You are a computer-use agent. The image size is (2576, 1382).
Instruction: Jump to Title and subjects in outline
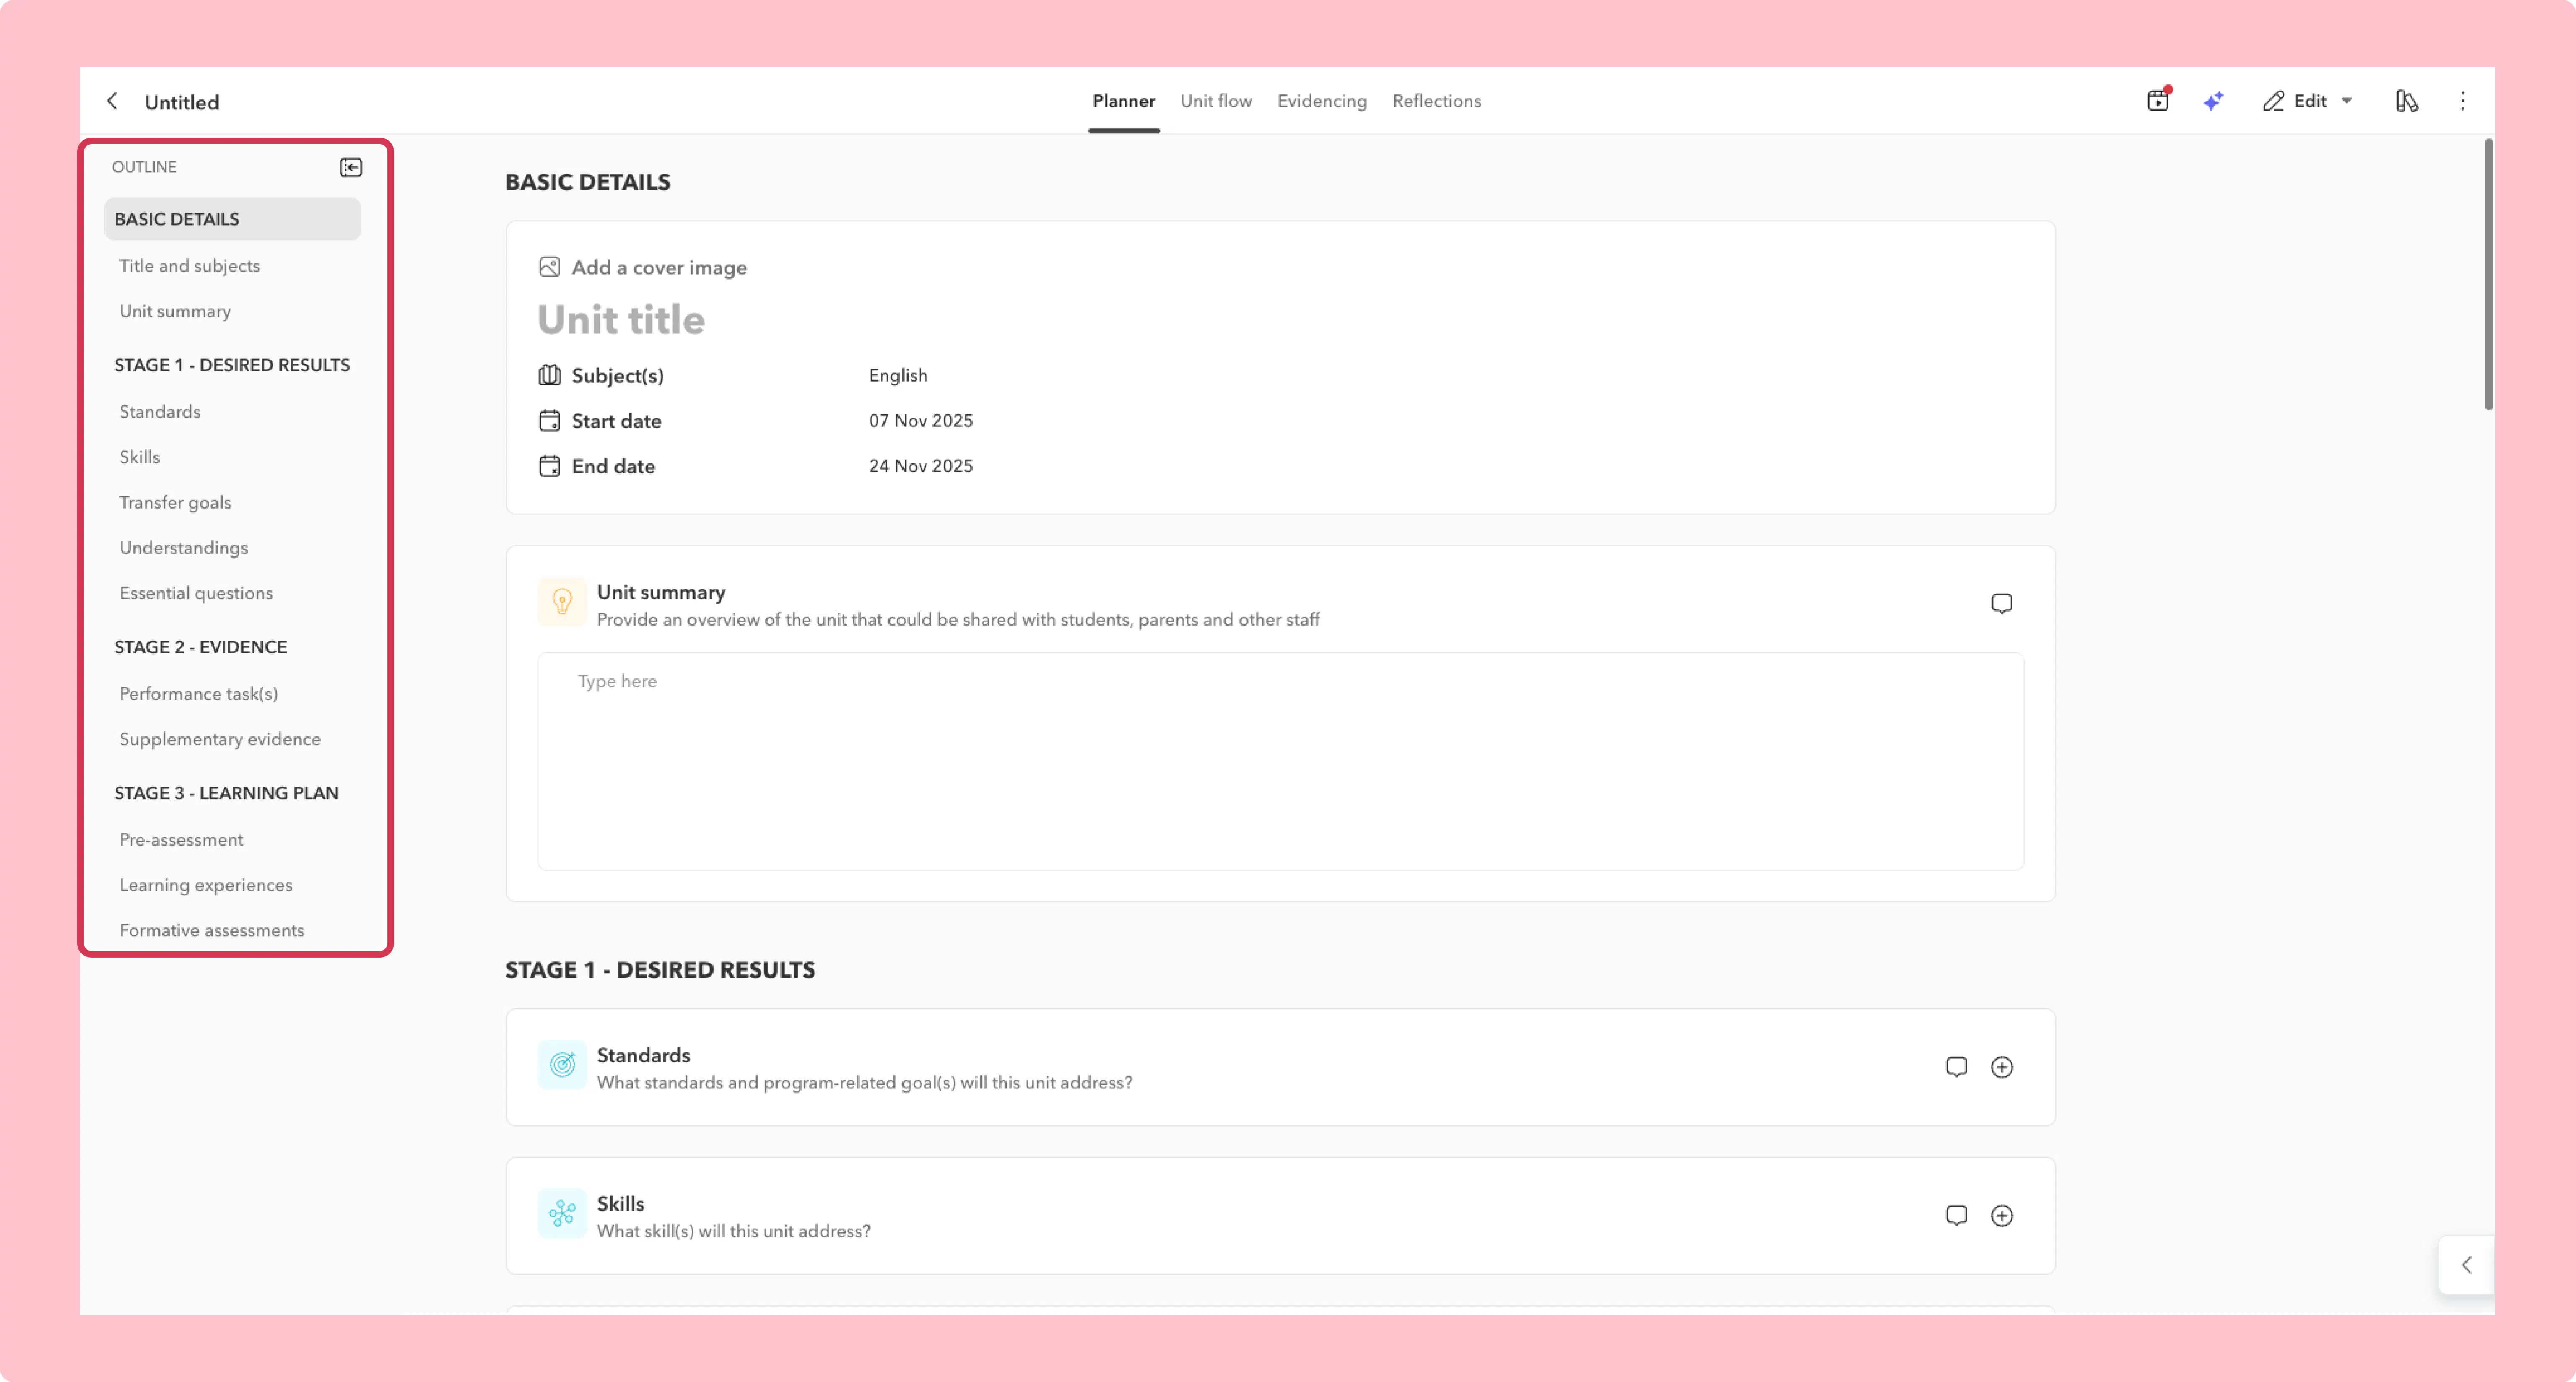(189, 266)
